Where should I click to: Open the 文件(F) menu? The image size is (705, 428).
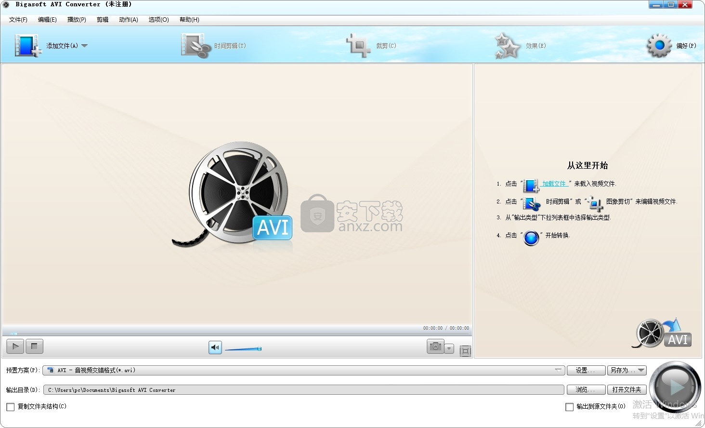18,20
